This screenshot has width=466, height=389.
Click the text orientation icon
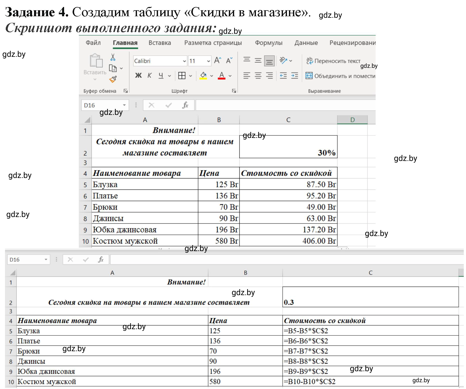[283, 60]
